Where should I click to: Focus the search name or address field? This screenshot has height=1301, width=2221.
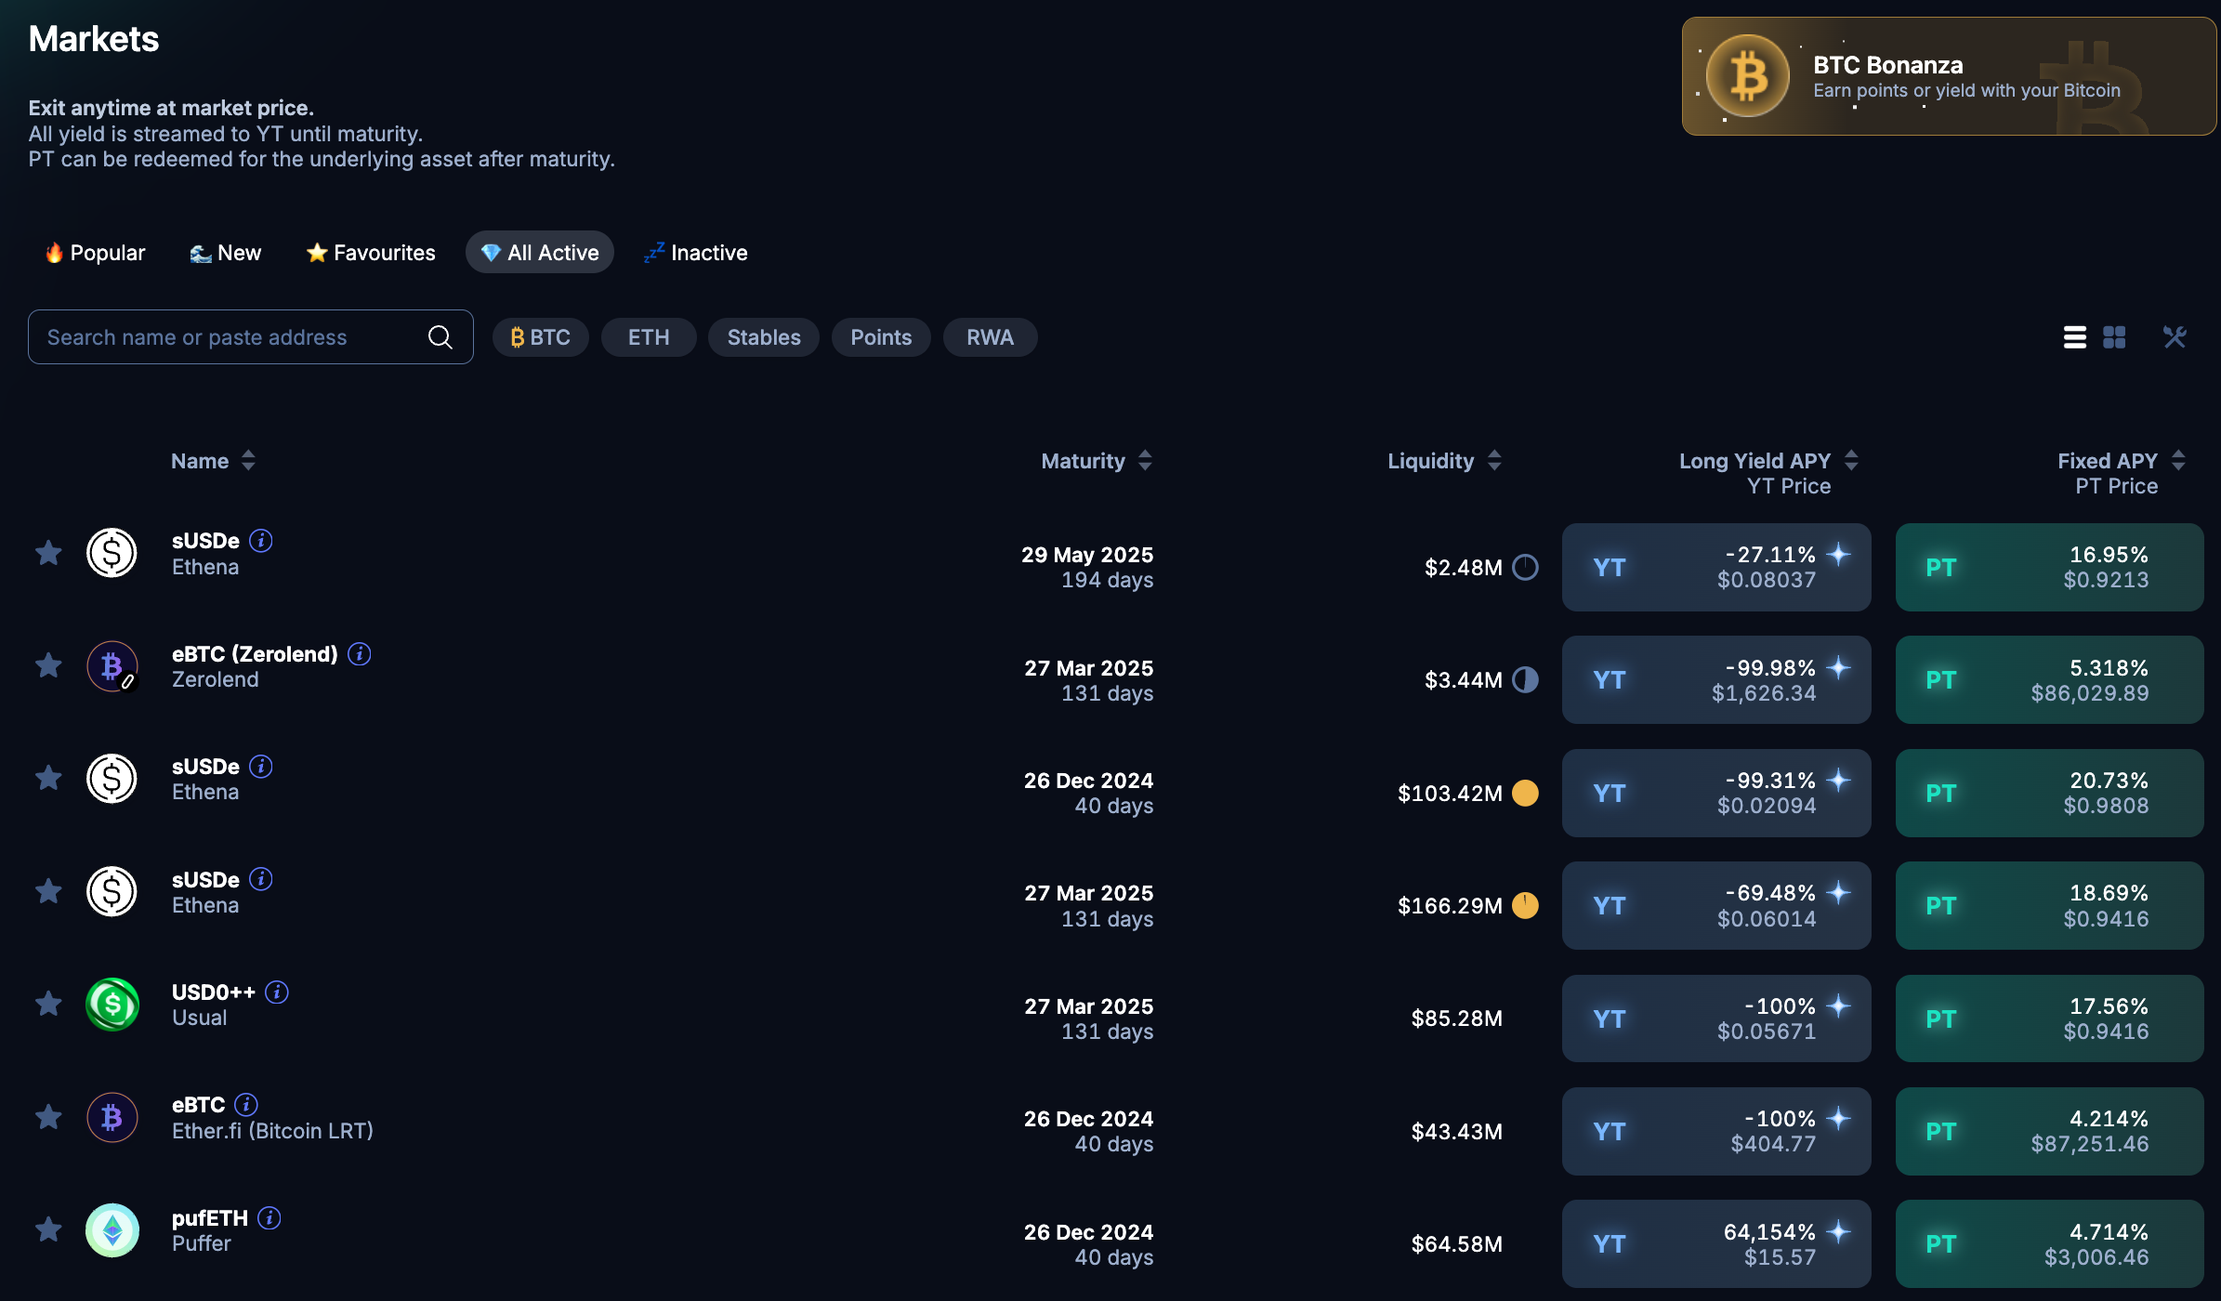pos(223,337)
